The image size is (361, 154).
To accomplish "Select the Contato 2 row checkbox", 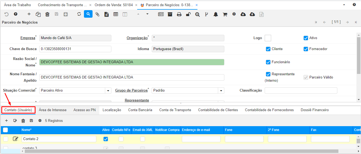I will (5, 139).
